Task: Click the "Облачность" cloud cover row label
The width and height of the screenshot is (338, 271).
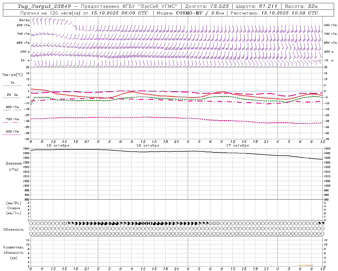Action: pos(13,230)
